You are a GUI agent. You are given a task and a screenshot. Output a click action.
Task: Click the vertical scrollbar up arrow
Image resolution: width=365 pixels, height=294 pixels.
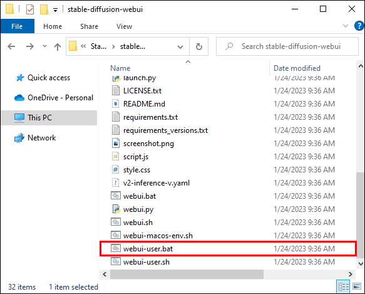pyautogui.click(x=361, y=66)
